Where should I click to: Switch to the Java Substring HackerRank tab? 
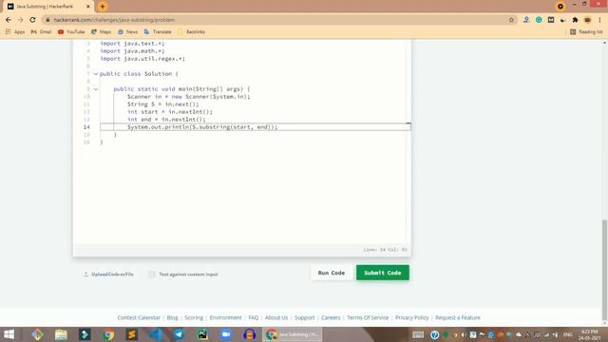[x=45, y=7]
